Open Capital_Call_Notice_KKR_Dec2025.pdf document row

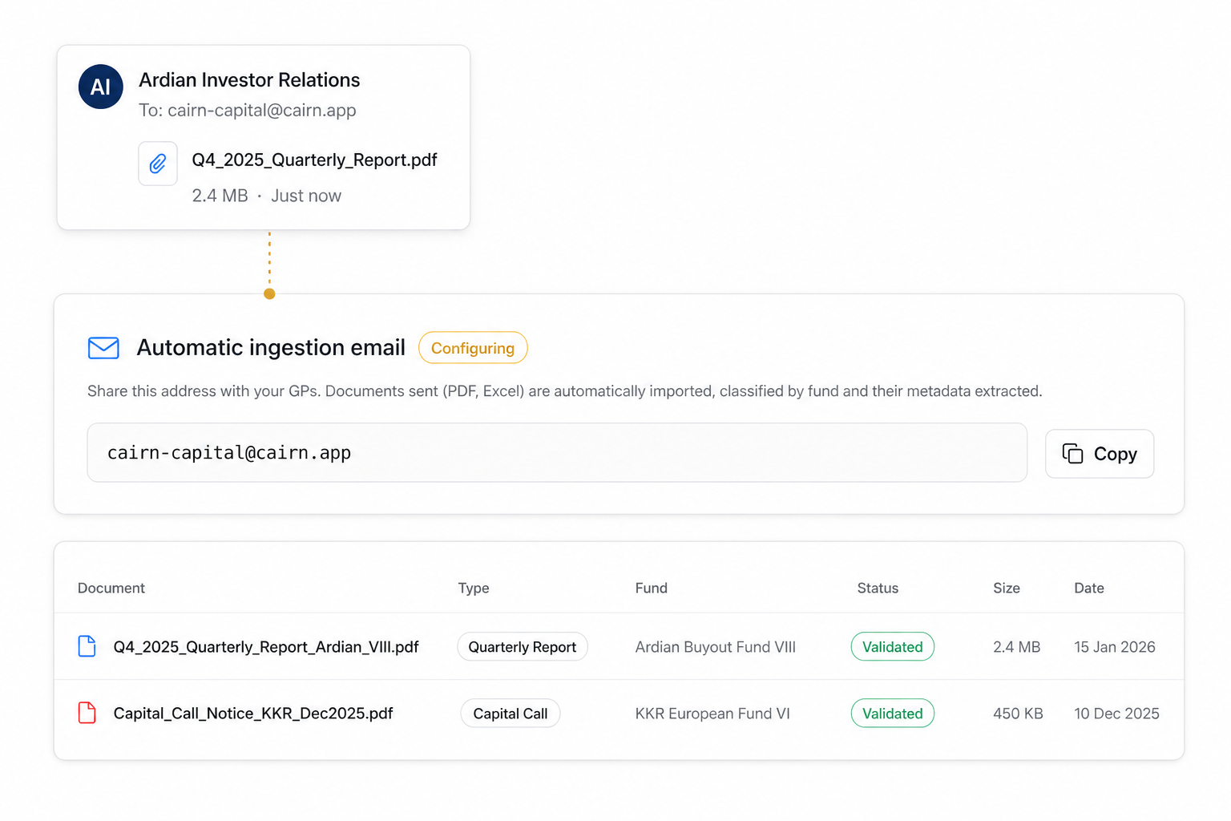[x=252, y=714]
